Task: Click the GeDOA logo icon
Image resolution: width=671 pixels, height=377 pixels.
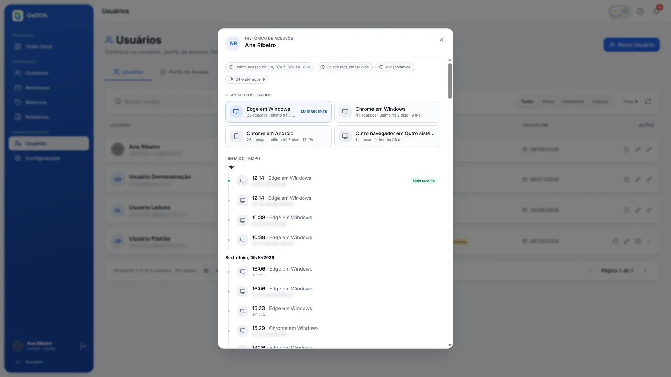Action: (18, 15)
